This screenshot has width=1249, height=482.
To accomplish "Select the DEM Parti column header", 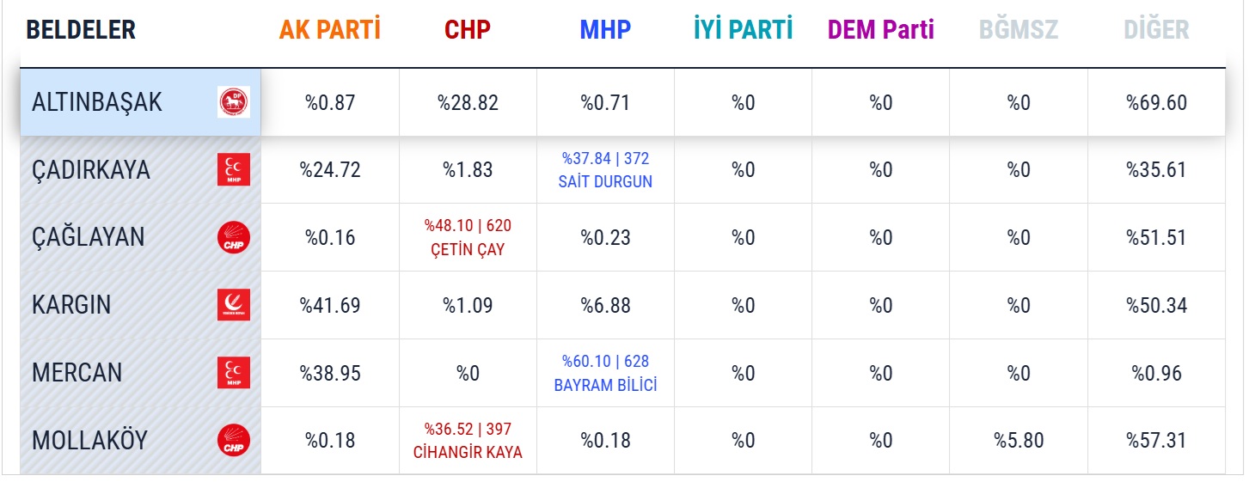I will [x=881, y=30].
